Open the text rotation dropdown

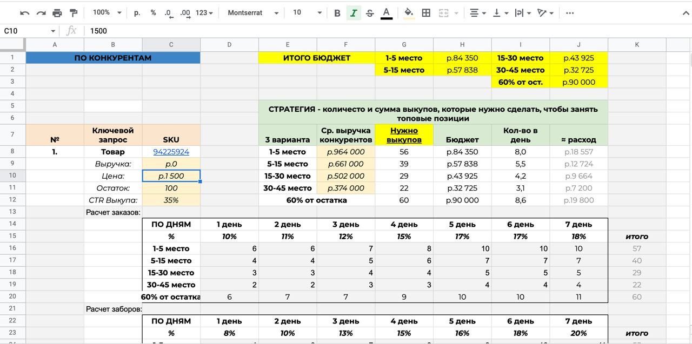point(545,13)
